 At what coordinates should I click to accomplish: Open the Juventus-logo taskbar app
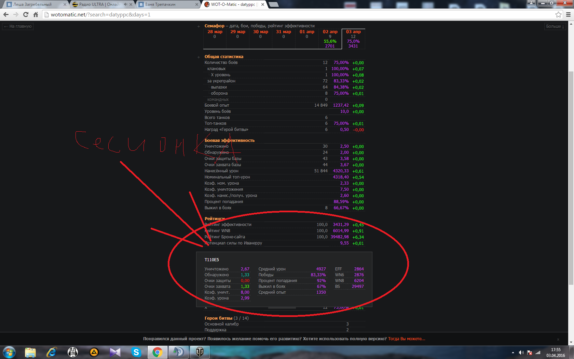[x=73, y=352]
